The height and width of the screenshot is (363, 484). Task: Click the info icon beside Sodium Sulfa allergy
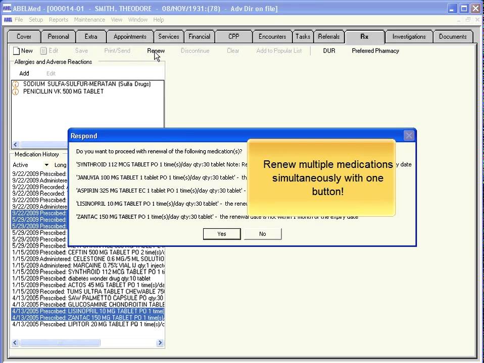(x=15, y=84)
